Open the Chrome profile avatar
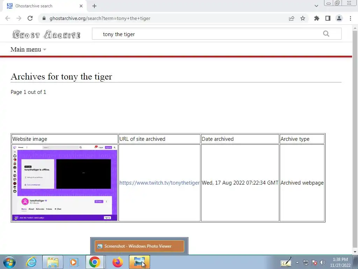 coord(339,18)
